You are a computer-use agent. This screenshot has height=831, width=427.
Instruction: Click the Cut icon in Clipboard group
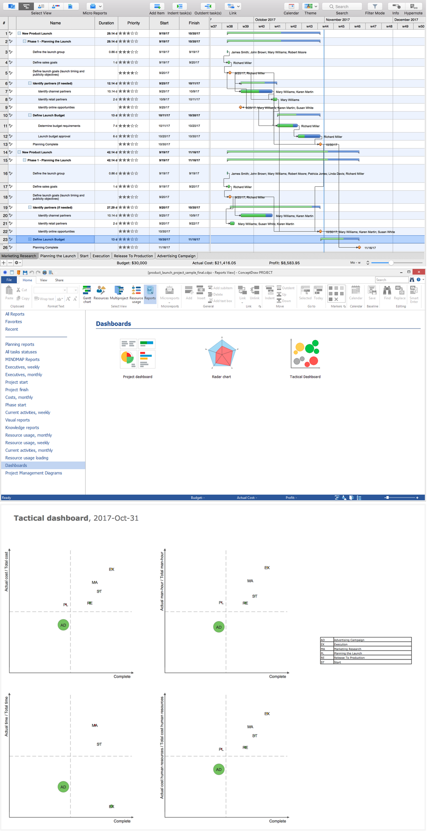coord(22,291)
